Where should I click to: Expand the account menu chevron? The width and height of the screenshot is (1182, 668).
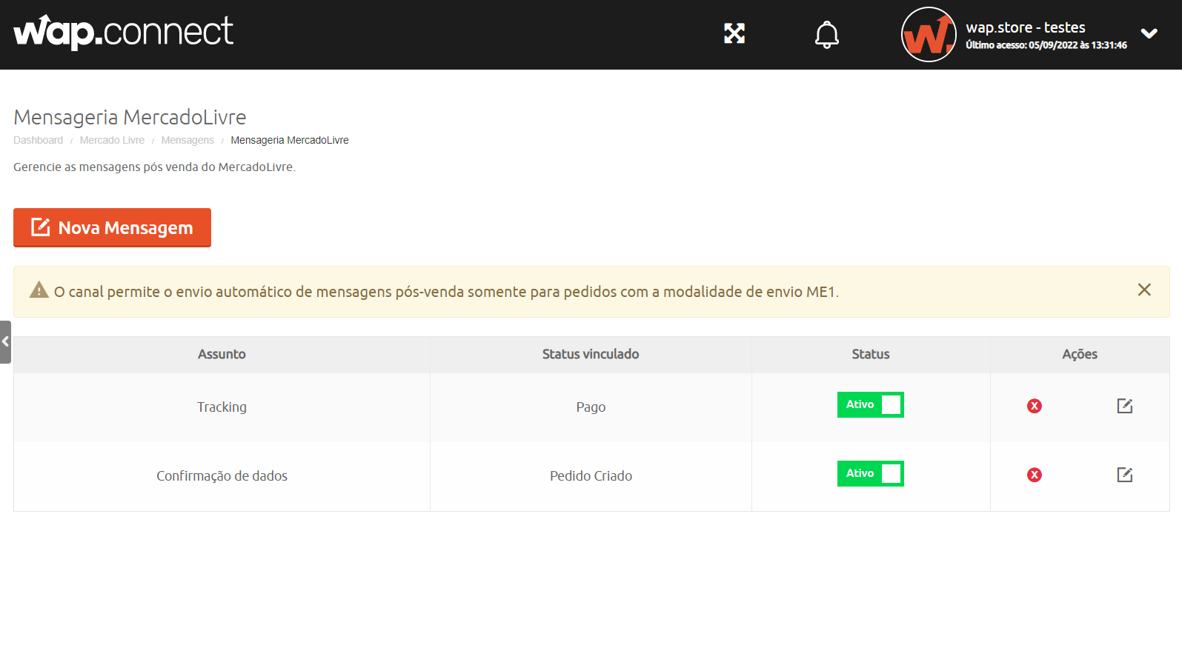(1149, 33)
